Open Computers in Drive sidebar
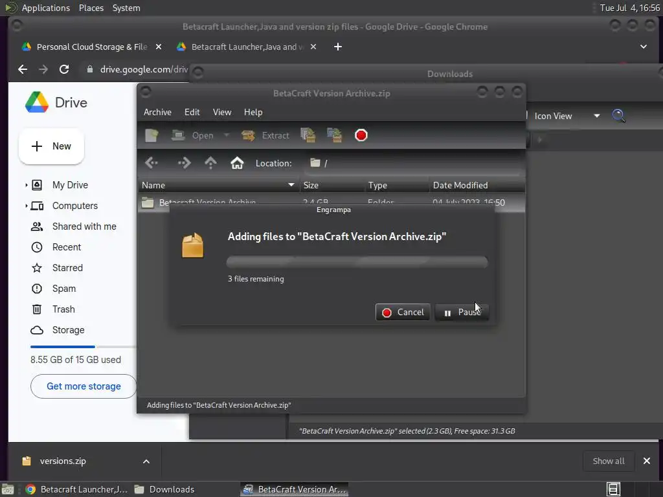The width and height of the screenshot is (663, 497). click(x=75, y=206)
